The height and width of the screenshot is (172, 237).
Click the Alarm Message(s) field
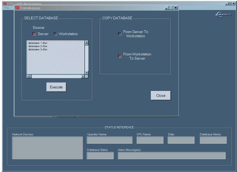click(171, 156)
